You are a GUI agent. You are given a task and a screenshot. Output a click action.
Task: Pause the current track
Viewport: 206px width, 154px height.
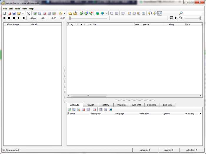(14, 18)
